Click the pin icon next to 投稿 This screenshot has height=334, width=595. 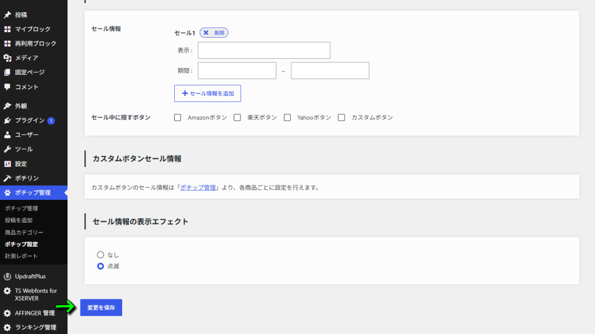(7, 15)
